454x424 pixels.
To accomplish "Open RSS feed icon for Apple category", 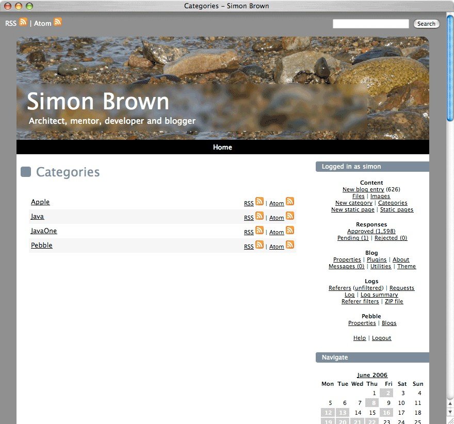I will [260, 201].
